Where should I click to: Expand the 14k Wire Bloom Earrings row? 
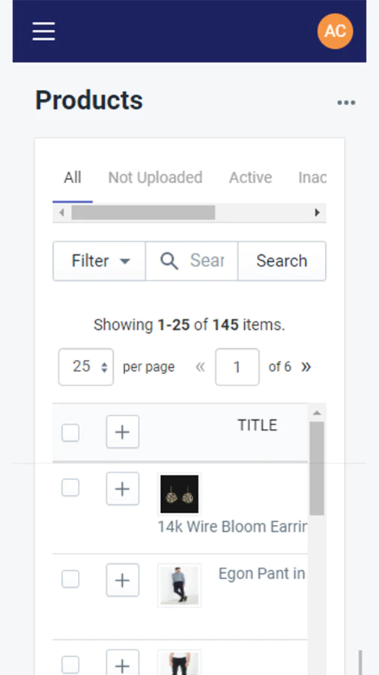point(123,488)
